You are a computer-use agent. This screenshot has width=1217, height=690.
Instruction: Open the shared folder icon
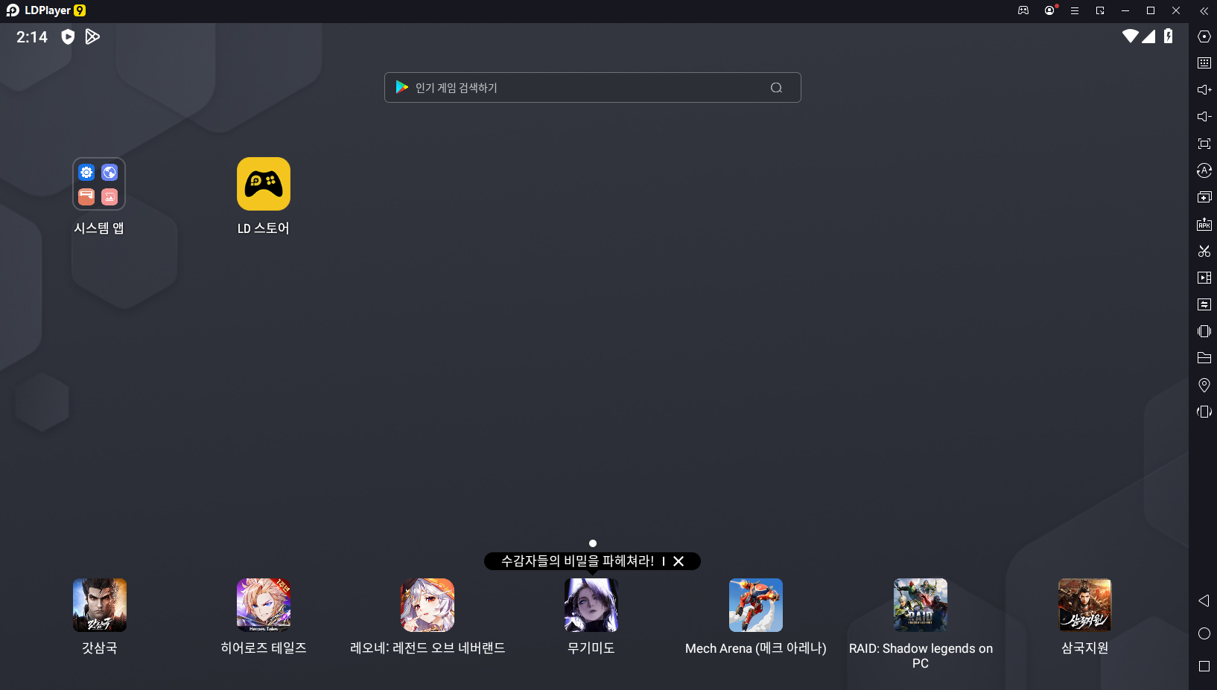pyautogui.click(x=1204, y=358)
